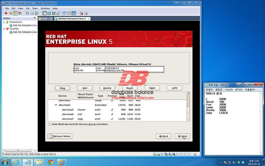Click the Google Drive tray icon
265x166 pixels.
pyautogui.click(x=239, y=162)
